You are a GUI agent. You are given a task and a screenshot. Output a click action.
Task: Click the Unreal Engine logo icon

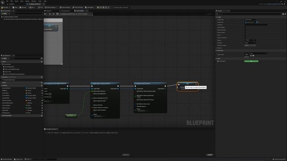coord(3,2)
